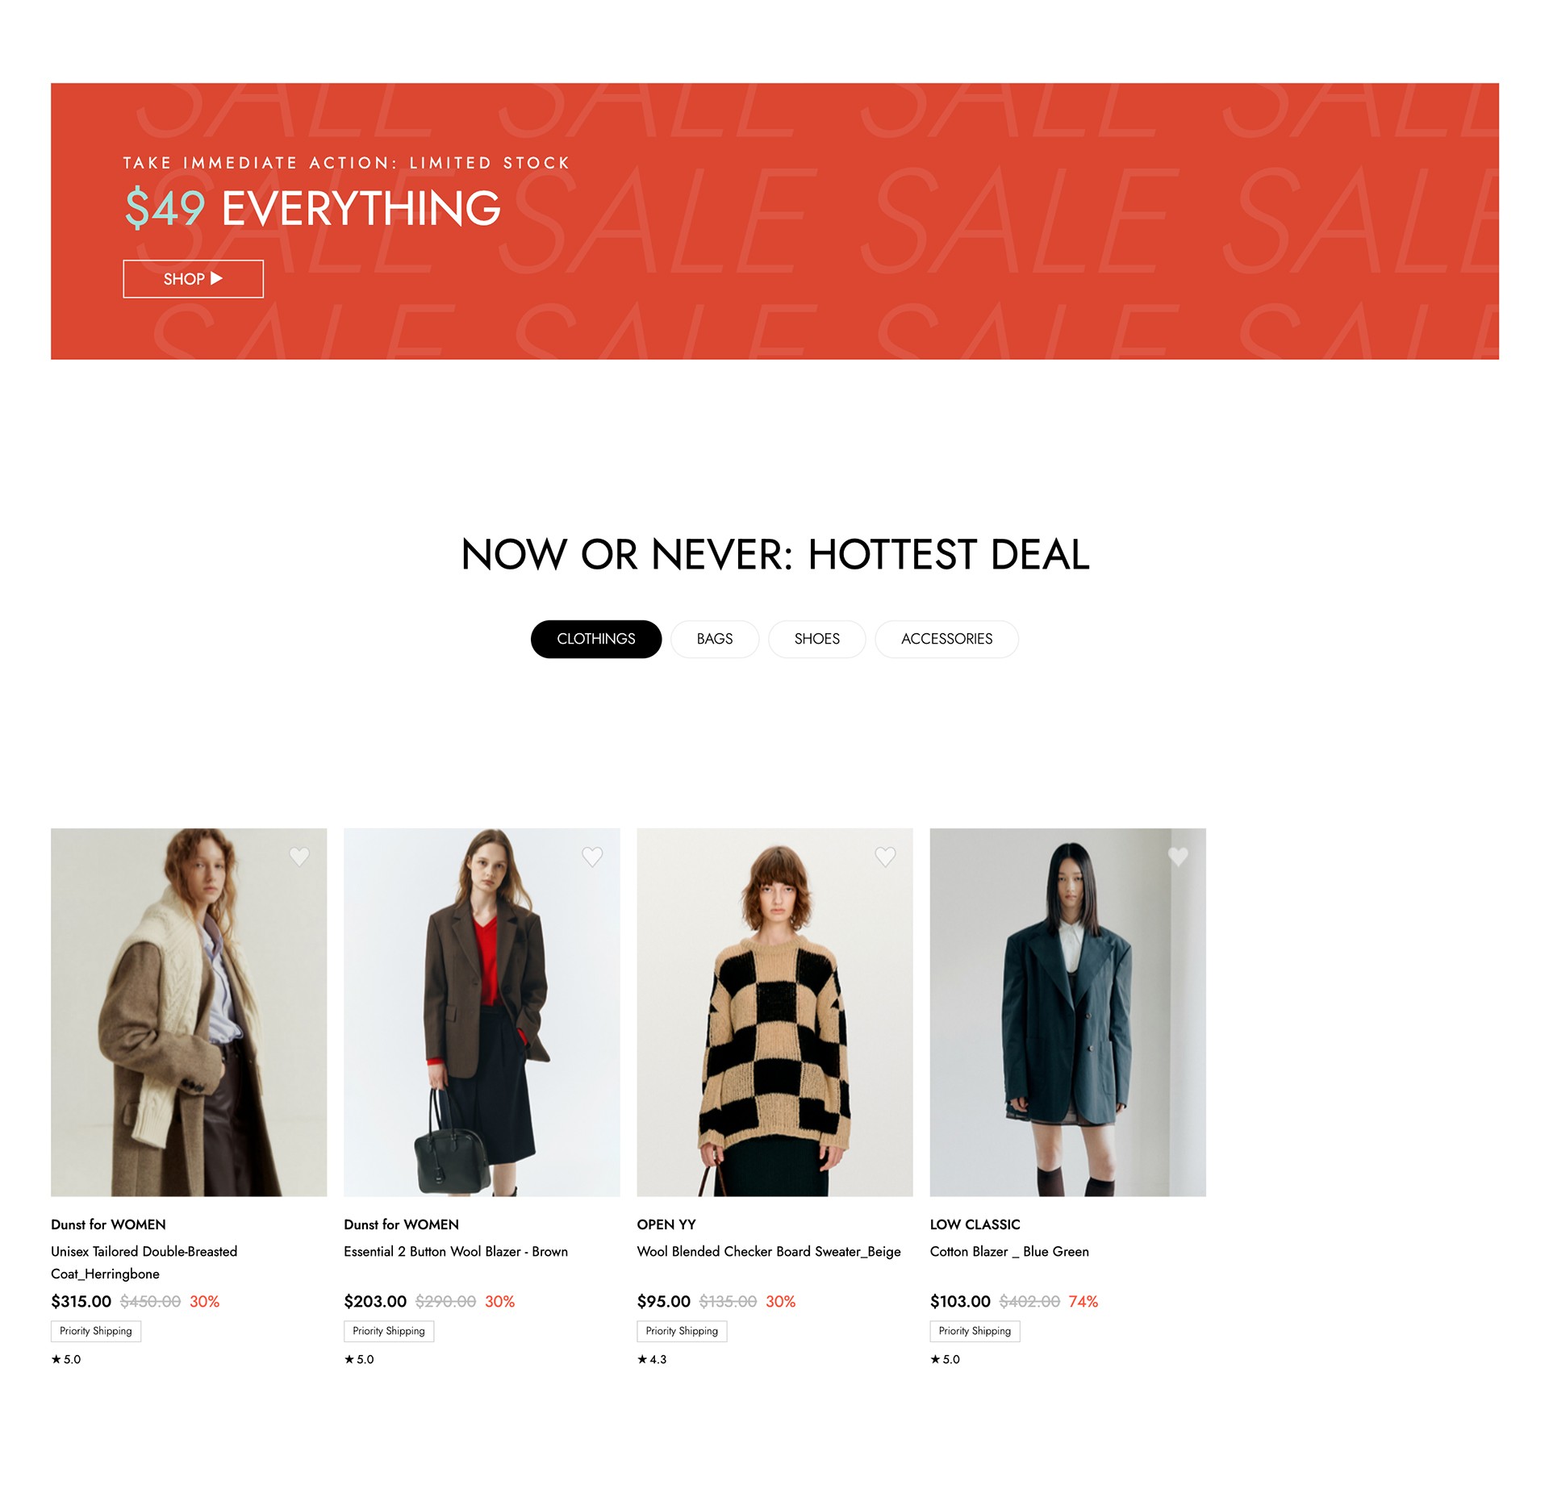Screen dimensions: 1549x1489
Task: Switch to the BAGS tab
Action: (x=715, y=639)
